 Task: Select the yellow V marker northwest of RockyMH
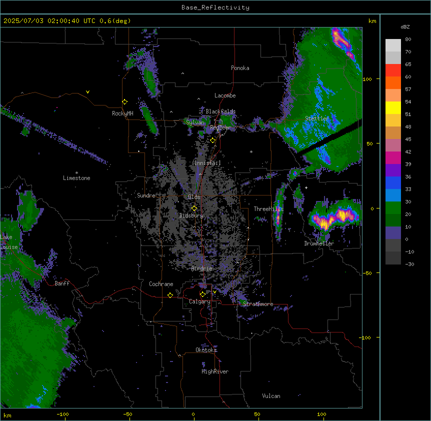tap(87, 92)
